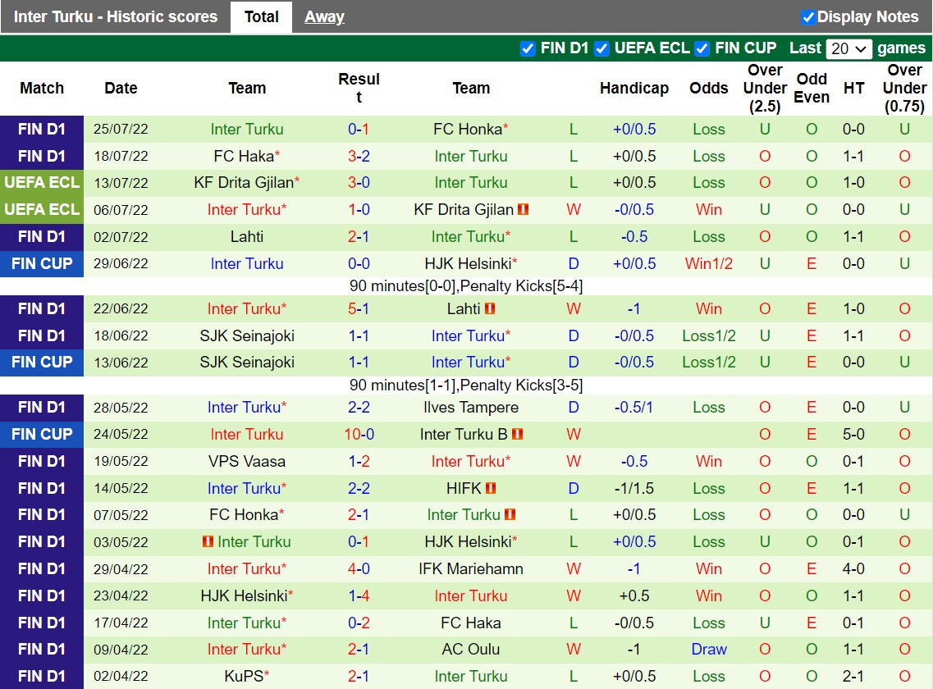The image size is (933, 689).
Task: Click HT score 5-0
Action: pos(853,435)
